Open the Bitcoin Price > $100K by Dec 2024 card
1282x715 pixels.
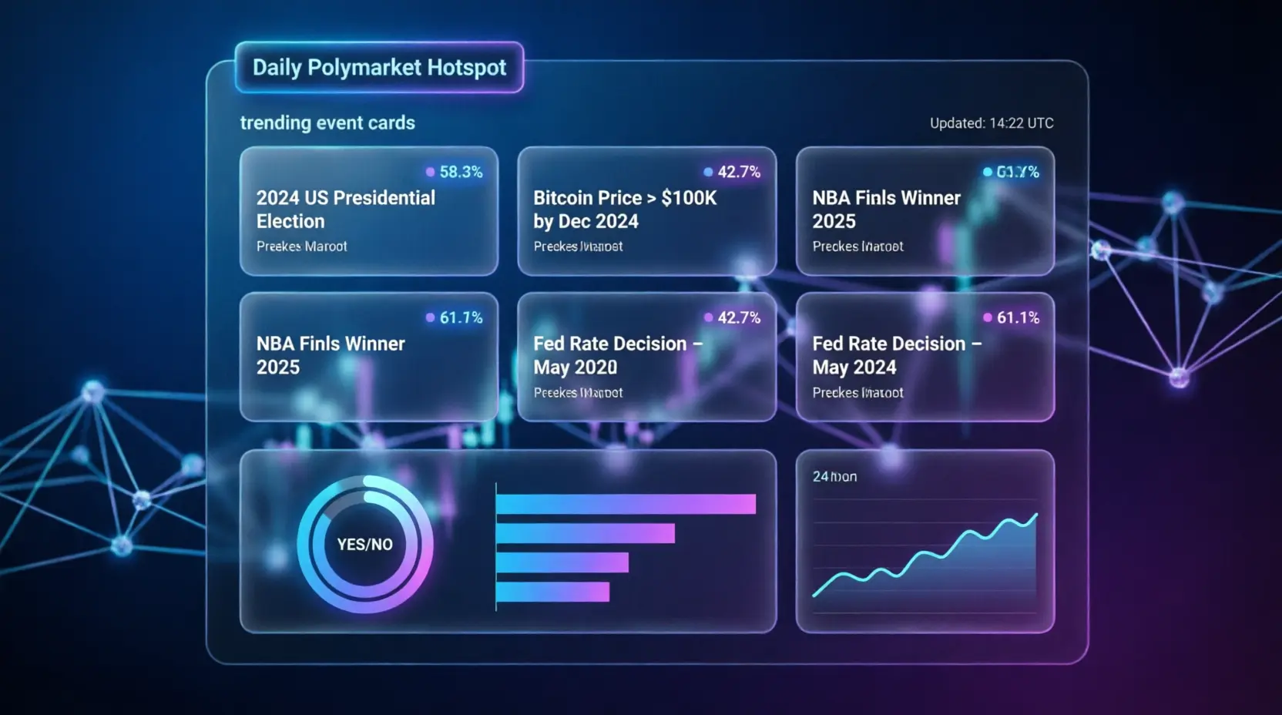(647, 211)
